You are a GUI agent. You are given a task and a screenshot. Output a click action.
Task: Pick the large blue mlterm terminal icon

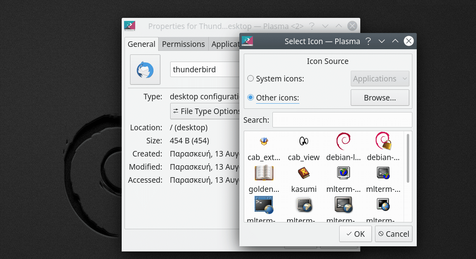point(264,205)
